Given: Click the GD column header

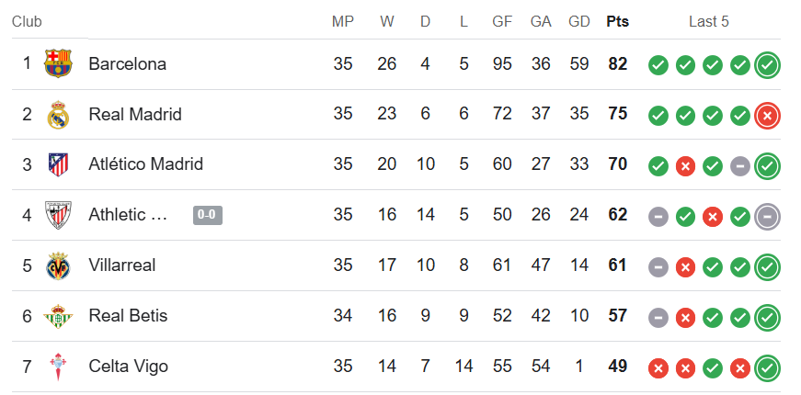Looking at the screenshot, I should (x=578, y=21).
